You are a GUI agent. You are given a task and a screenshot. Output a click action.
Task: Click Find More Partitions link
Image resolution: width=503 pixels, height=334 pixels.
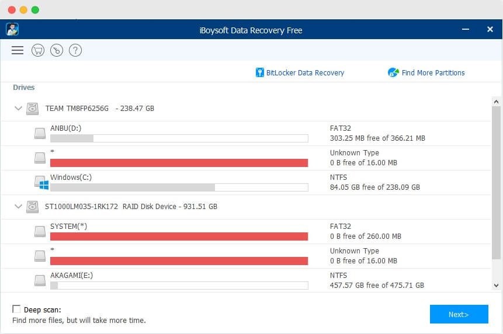433,73
